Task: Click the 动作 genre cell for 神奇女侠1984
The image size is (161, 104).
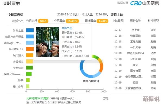Action: coord(153,53)
